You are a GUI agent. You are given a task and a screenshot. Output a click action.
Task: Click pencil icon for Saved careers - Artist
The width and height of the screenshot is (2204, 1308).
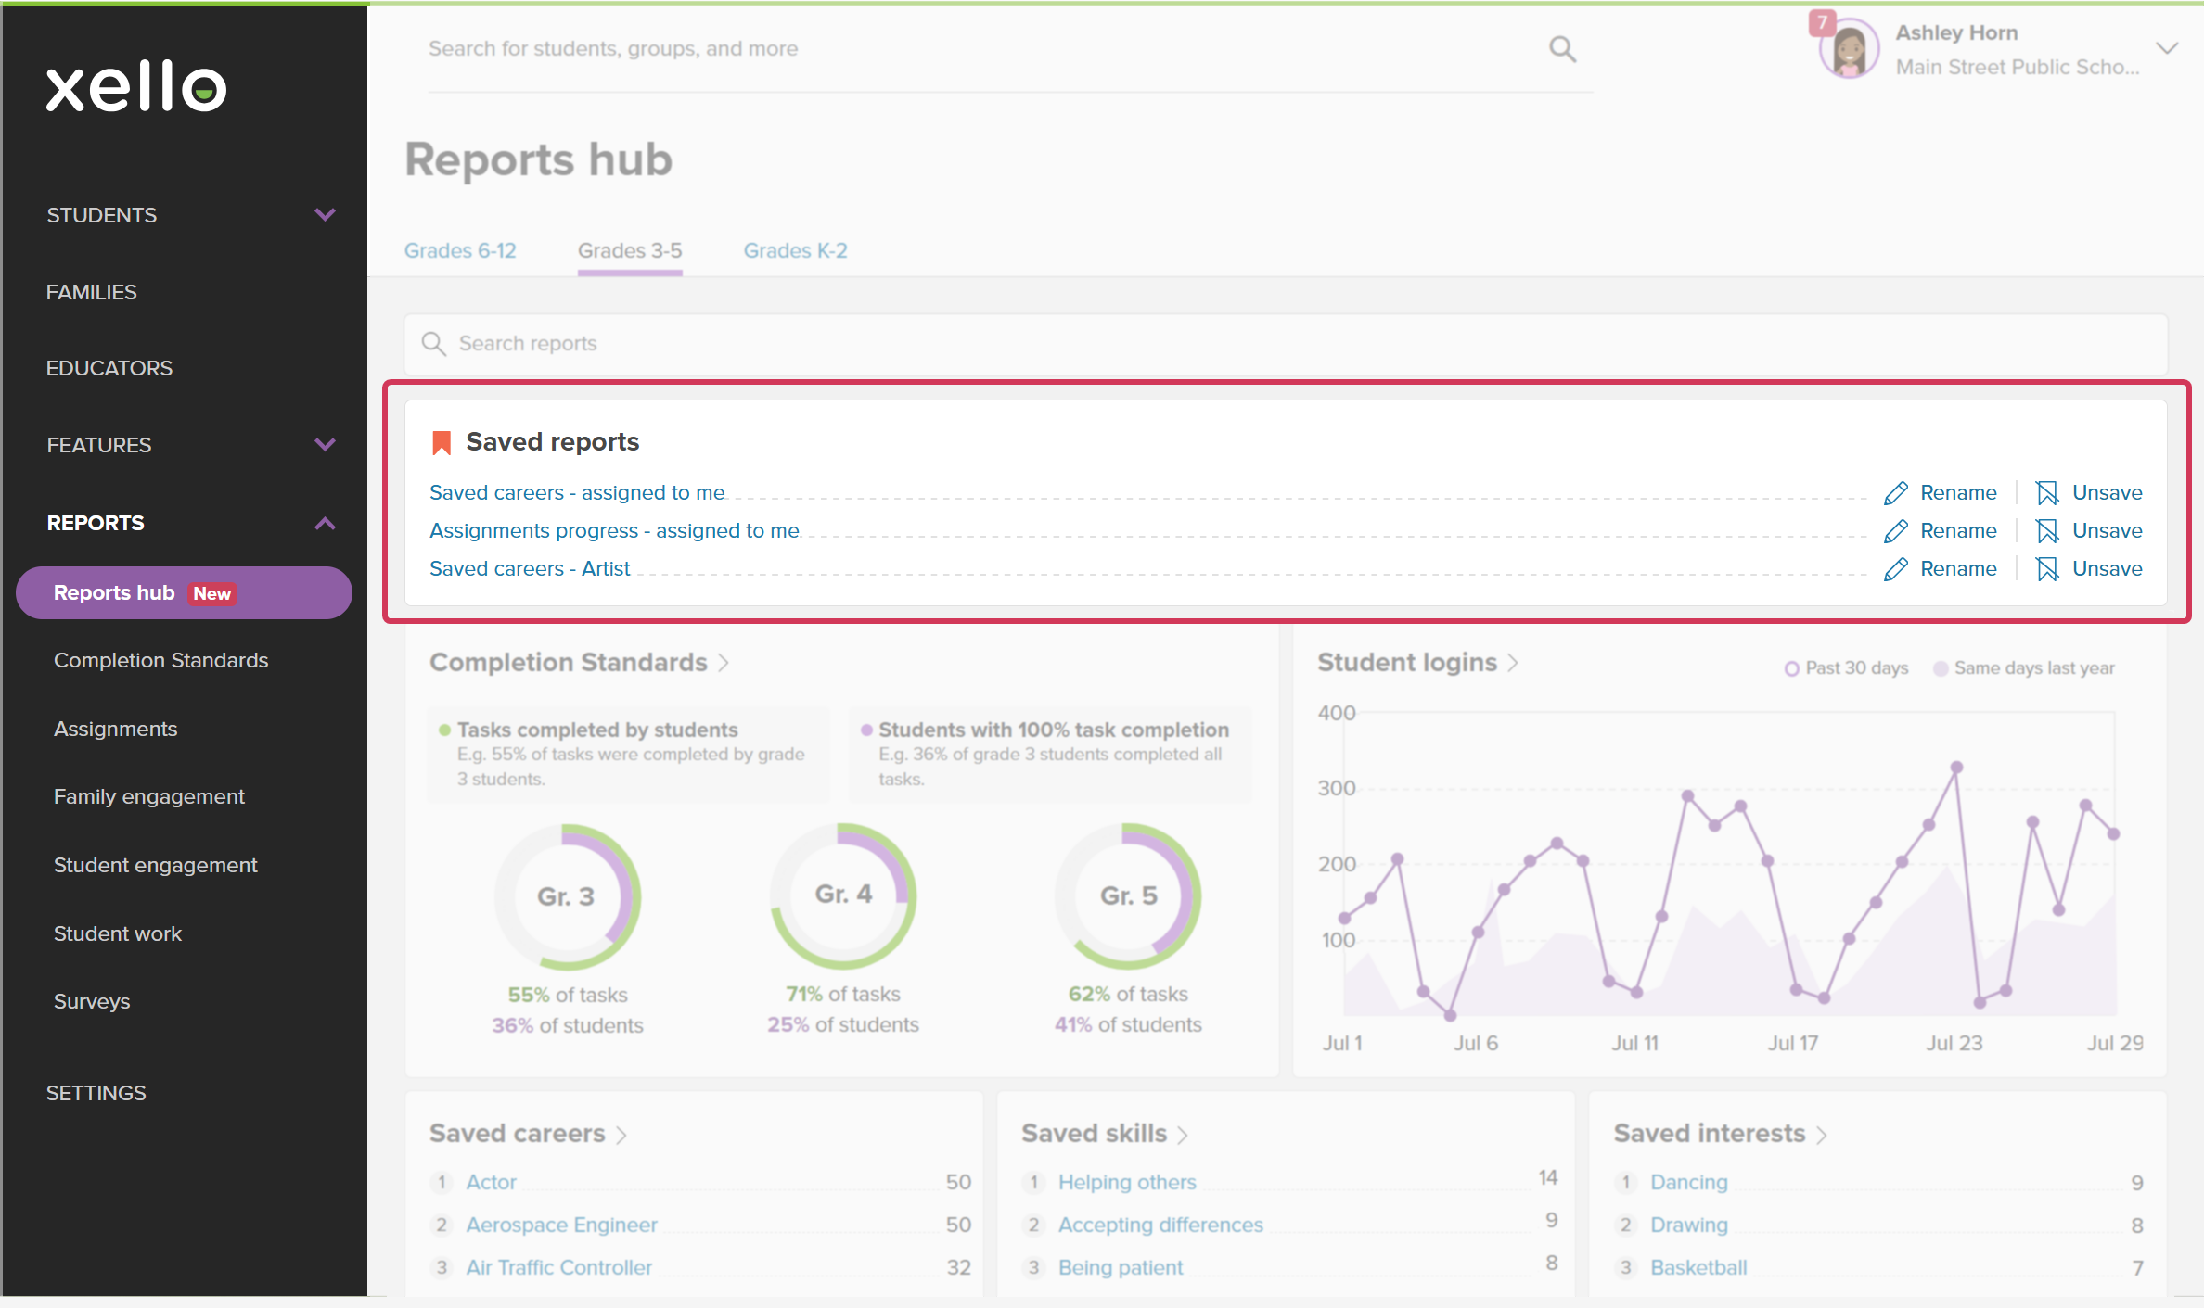point(1895,569)
